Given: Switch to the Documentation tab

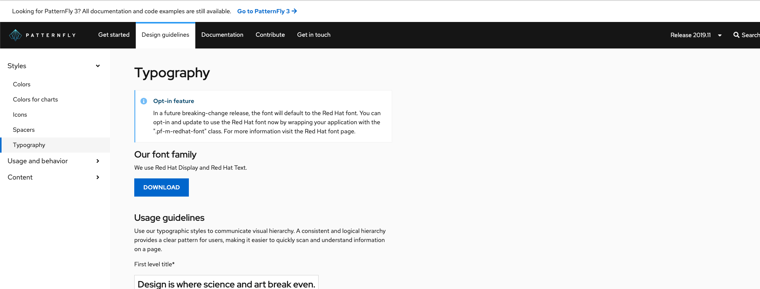Looking at the screenshot, I should (x=222, y=35).
